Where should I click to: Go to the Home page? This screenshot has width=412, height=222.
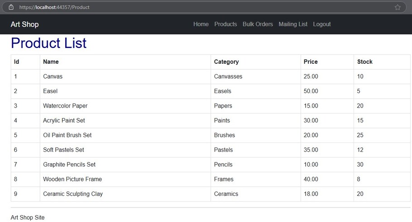201,24
